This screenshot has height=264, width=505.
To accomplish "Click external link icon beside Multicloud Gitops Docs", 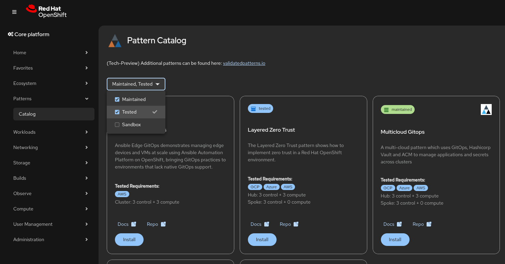I will coord(400,224).
